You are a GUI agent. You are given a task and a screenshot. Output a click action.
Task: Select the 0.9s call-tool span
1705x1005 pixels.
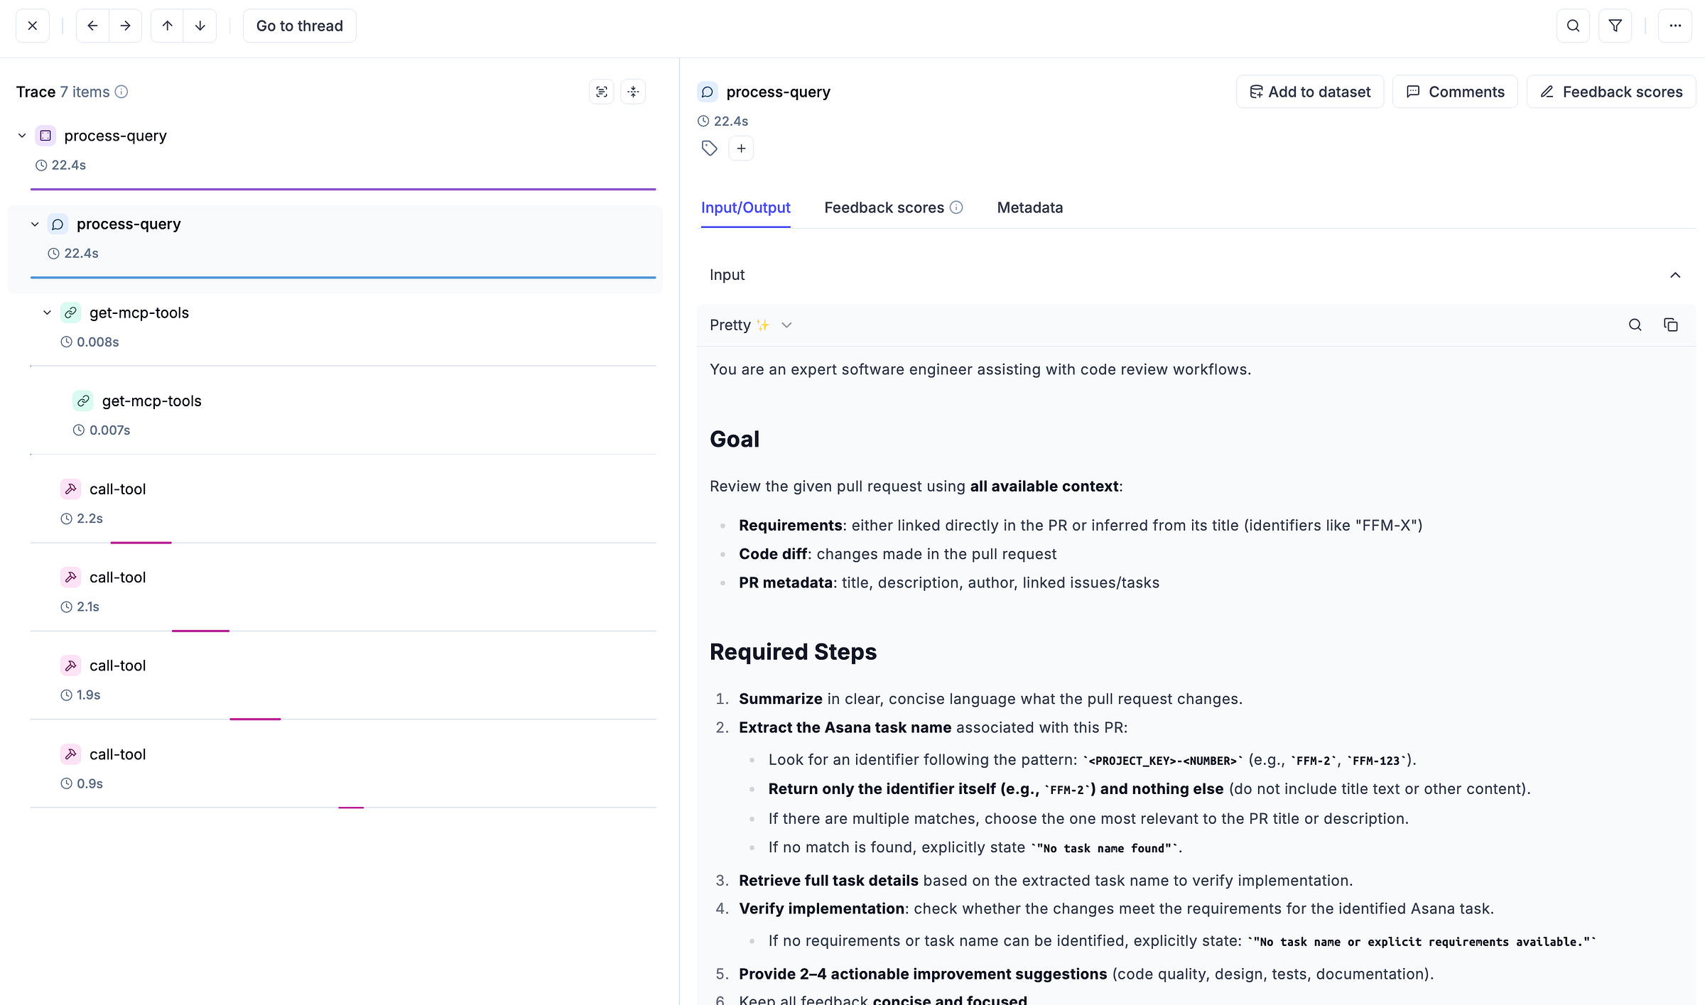tap(118, 754)
